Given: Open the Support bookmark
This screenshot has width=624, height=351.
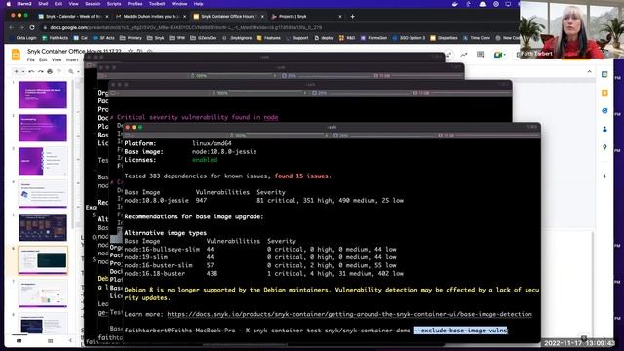Looking at the screenshot, I should click(x=297, y=38).
